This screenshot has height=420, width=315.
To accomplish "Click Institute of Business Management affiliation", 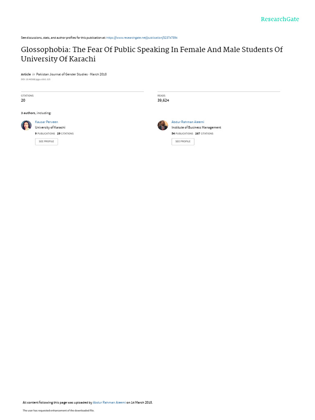I will tap(196, 128).
